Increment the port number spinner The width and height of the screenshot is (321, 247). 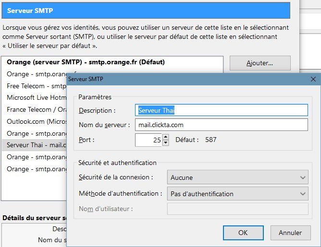coord(166,137)
